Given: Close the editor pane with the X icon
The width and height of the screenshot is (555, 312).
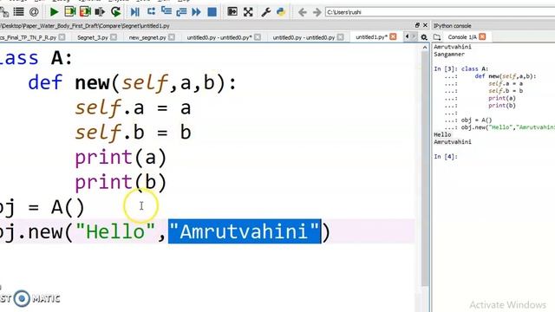Looking at the screenshot, I should [425, 25].
